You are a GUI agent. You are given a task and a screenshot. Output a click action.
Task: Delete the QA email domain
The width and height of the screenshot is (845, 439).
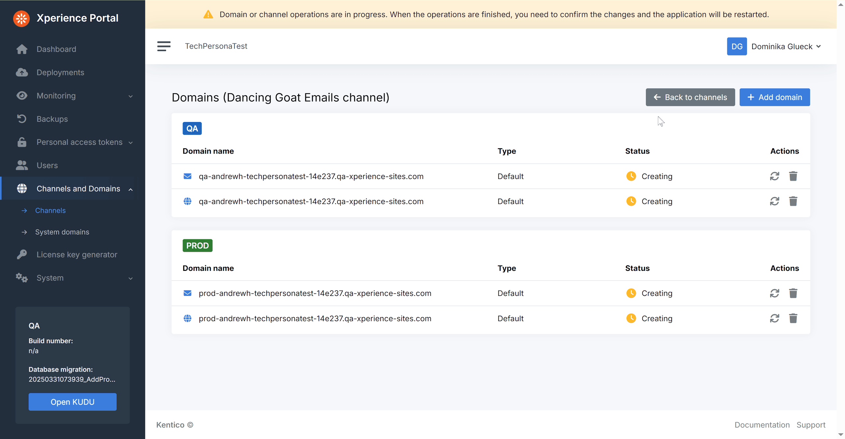click(793, 176)
